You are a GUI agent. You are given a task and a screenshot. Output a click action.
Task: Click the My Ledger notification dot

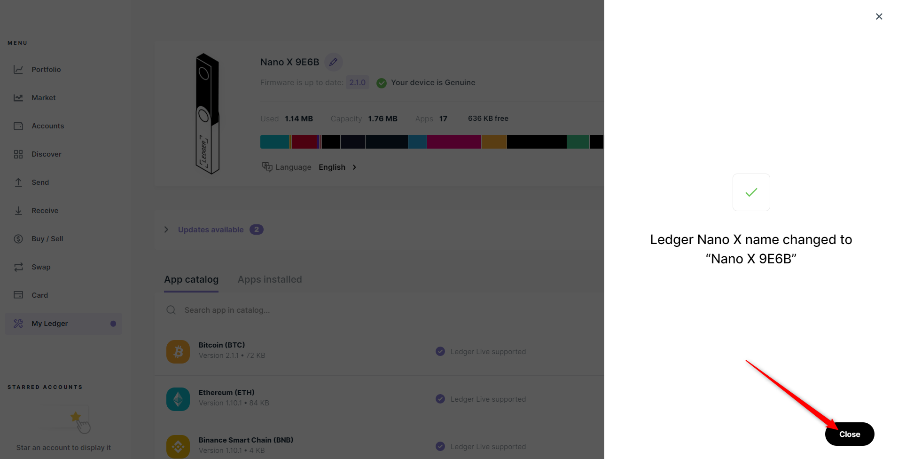(x=113, y=324)
